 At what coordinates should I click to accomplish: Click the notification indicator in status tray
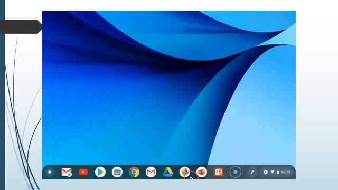pyautogui.click(x=266, y=172)
